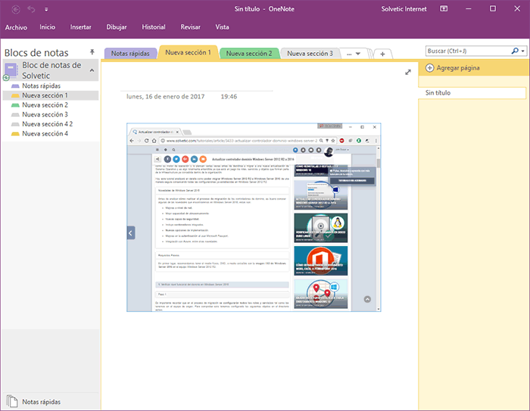Open the Revisar ribbon tab

tap(190, 27)
